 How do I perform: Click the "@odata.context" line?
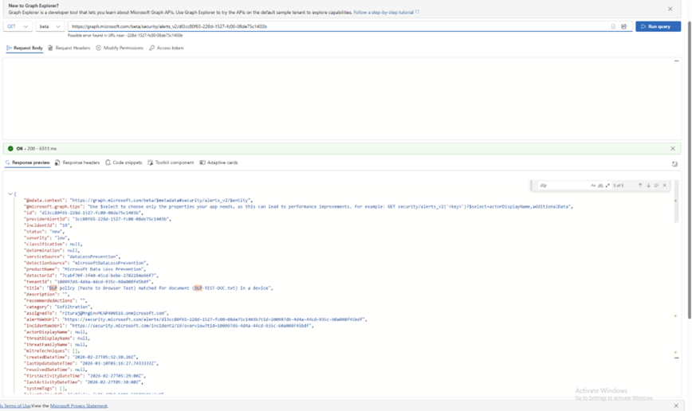(x=138, y=200)
